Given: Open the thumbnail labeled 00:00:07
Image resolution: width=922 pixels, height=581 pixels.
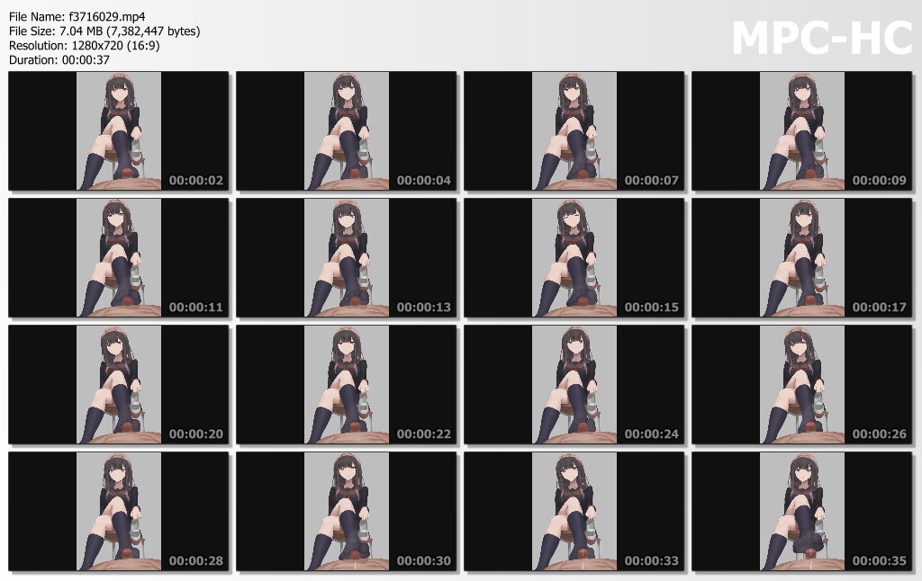Looking at the screenshot, I should coord(574,131).
